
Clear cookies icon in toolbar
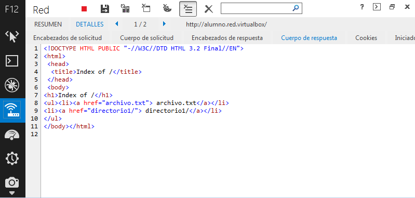coord(167,8)
